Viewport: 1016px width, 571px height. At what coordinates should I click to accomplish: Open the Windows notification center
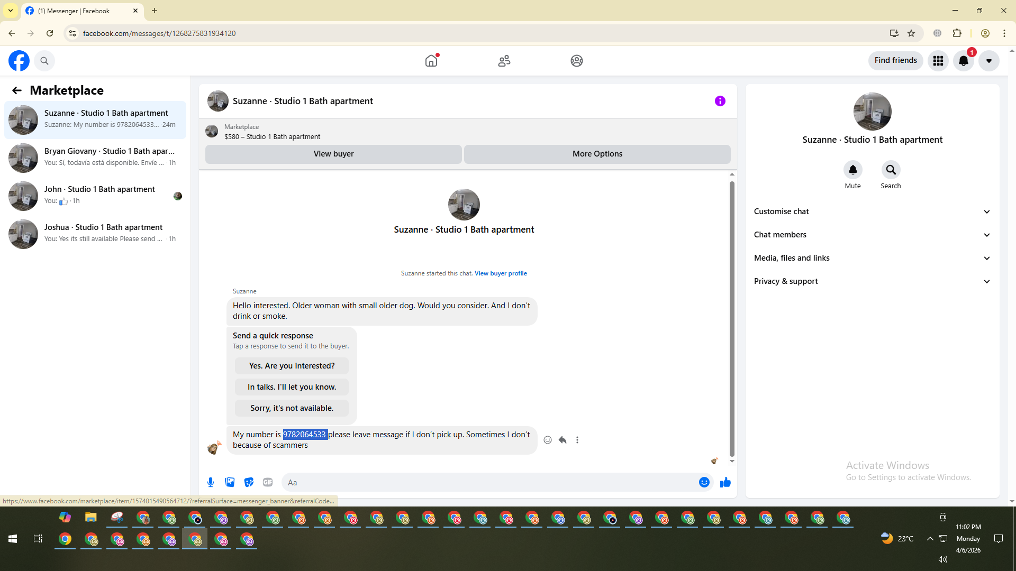pyautogui.click(x=999, y=539)
